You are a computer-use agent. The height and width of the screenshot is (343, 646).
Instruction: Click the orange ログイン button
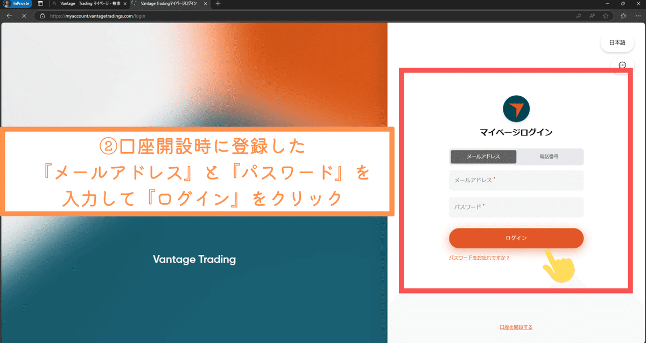click(516, 238)
